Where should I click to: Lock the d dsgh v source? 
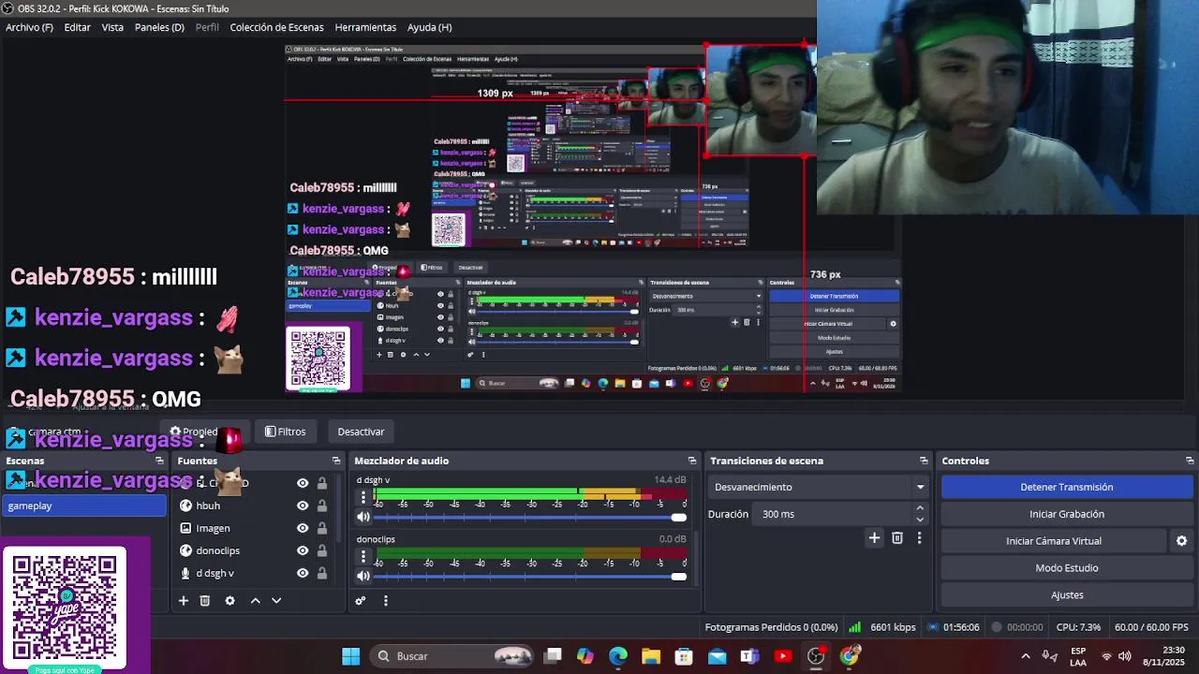pos(322,573)
